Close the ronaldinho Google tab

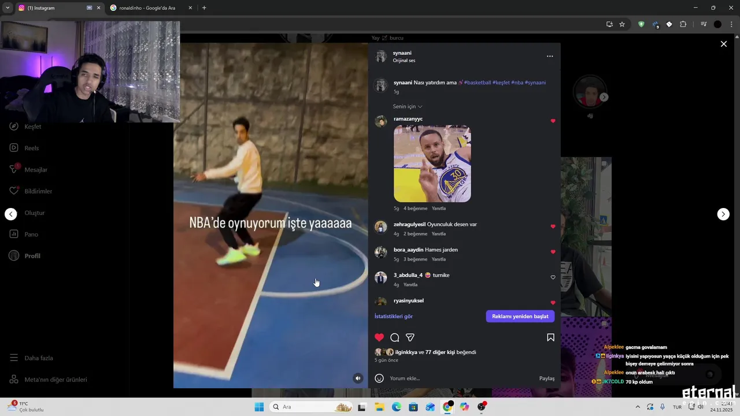(190, 8)
